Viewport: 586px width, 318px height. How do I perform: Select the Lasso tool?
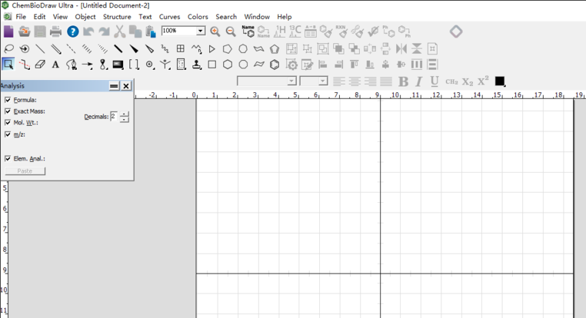8,49
